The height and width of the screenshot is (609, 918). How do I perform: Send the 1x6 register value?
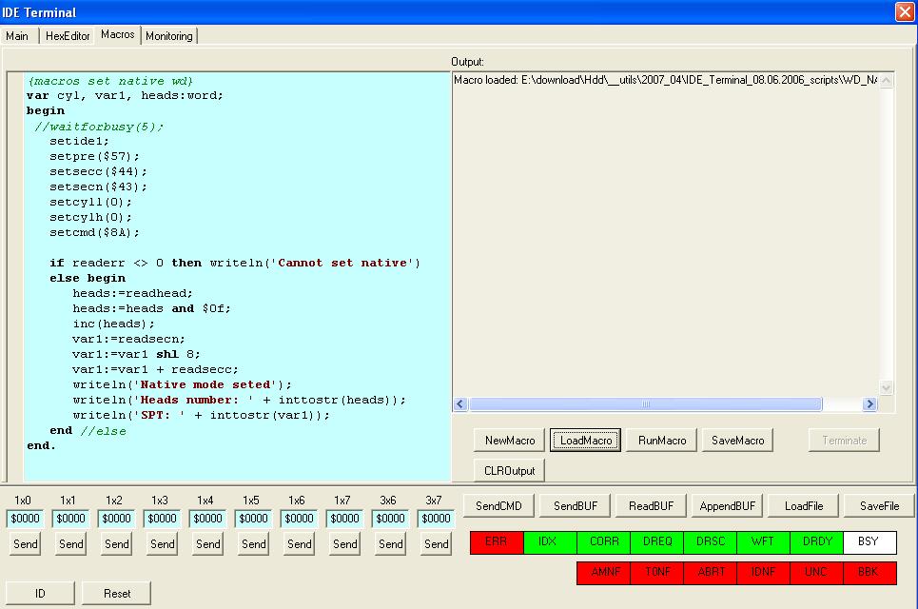pyautogui.click(x=299, y=544)
